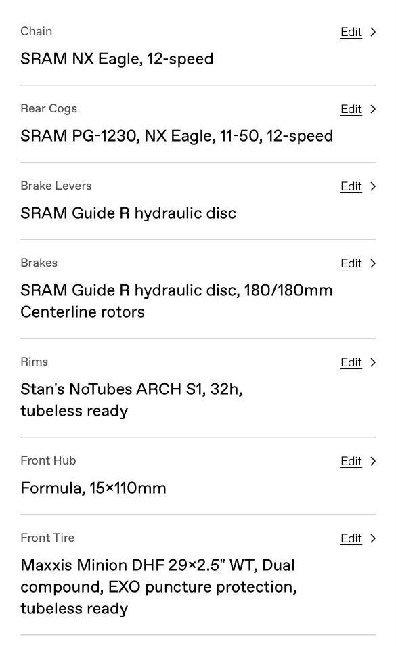Image resolution: width=396 pixels, height=646 pixels.
Task: Edit the Front Tire specification
Action: [x=351, y=538]
